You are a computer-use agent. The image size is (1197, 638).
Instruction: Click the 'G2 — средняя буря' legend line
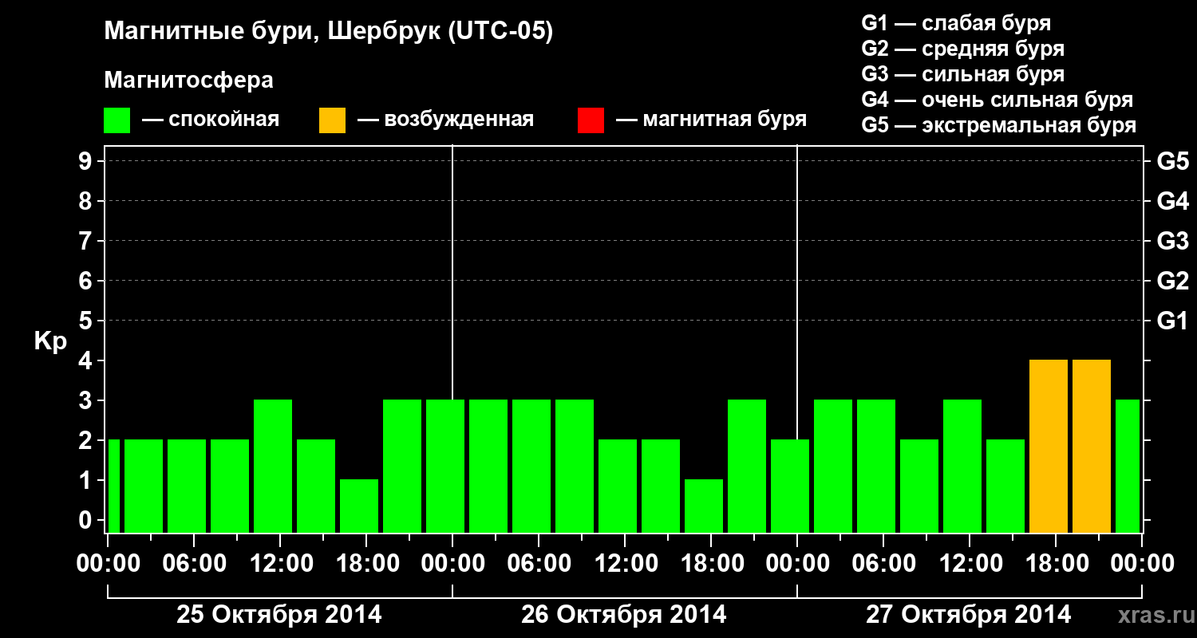point(962,49)
